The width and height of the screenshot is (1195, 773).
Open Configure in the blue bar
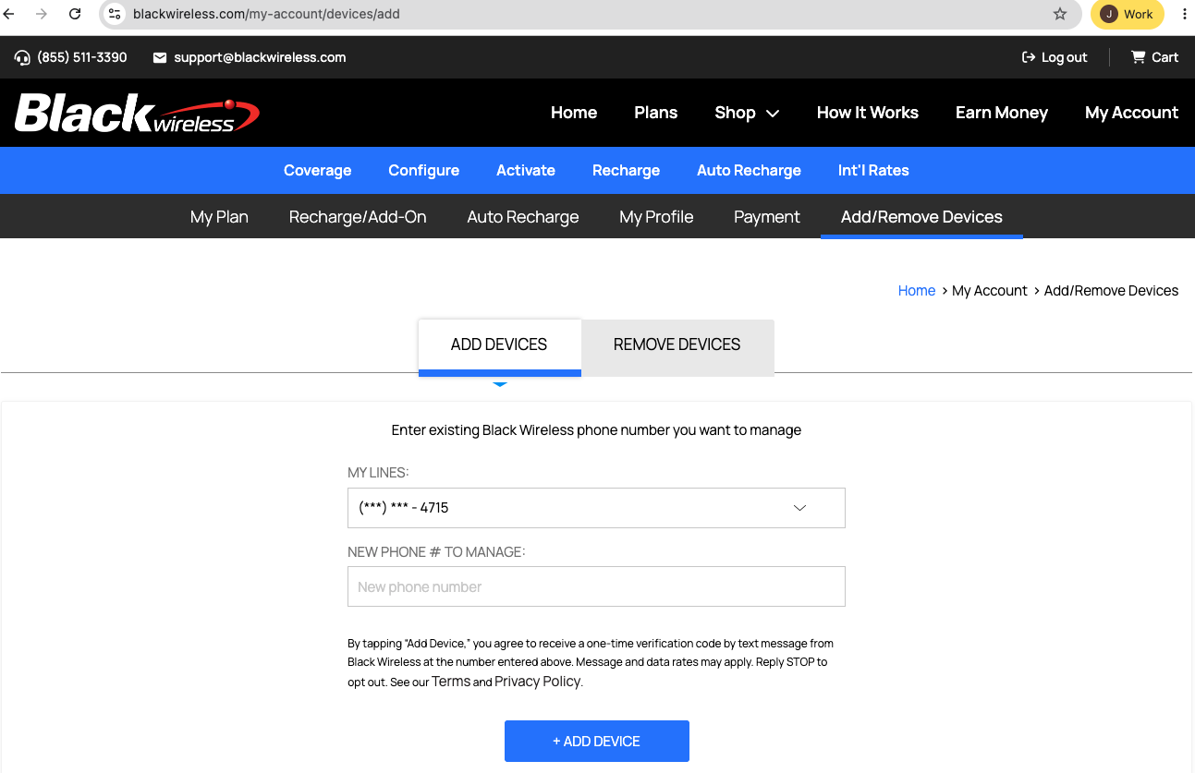[424, 170]
